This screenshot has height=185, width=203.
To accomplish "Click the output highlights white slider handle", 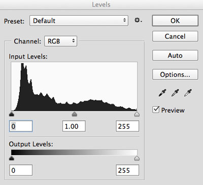I will 137,158.
